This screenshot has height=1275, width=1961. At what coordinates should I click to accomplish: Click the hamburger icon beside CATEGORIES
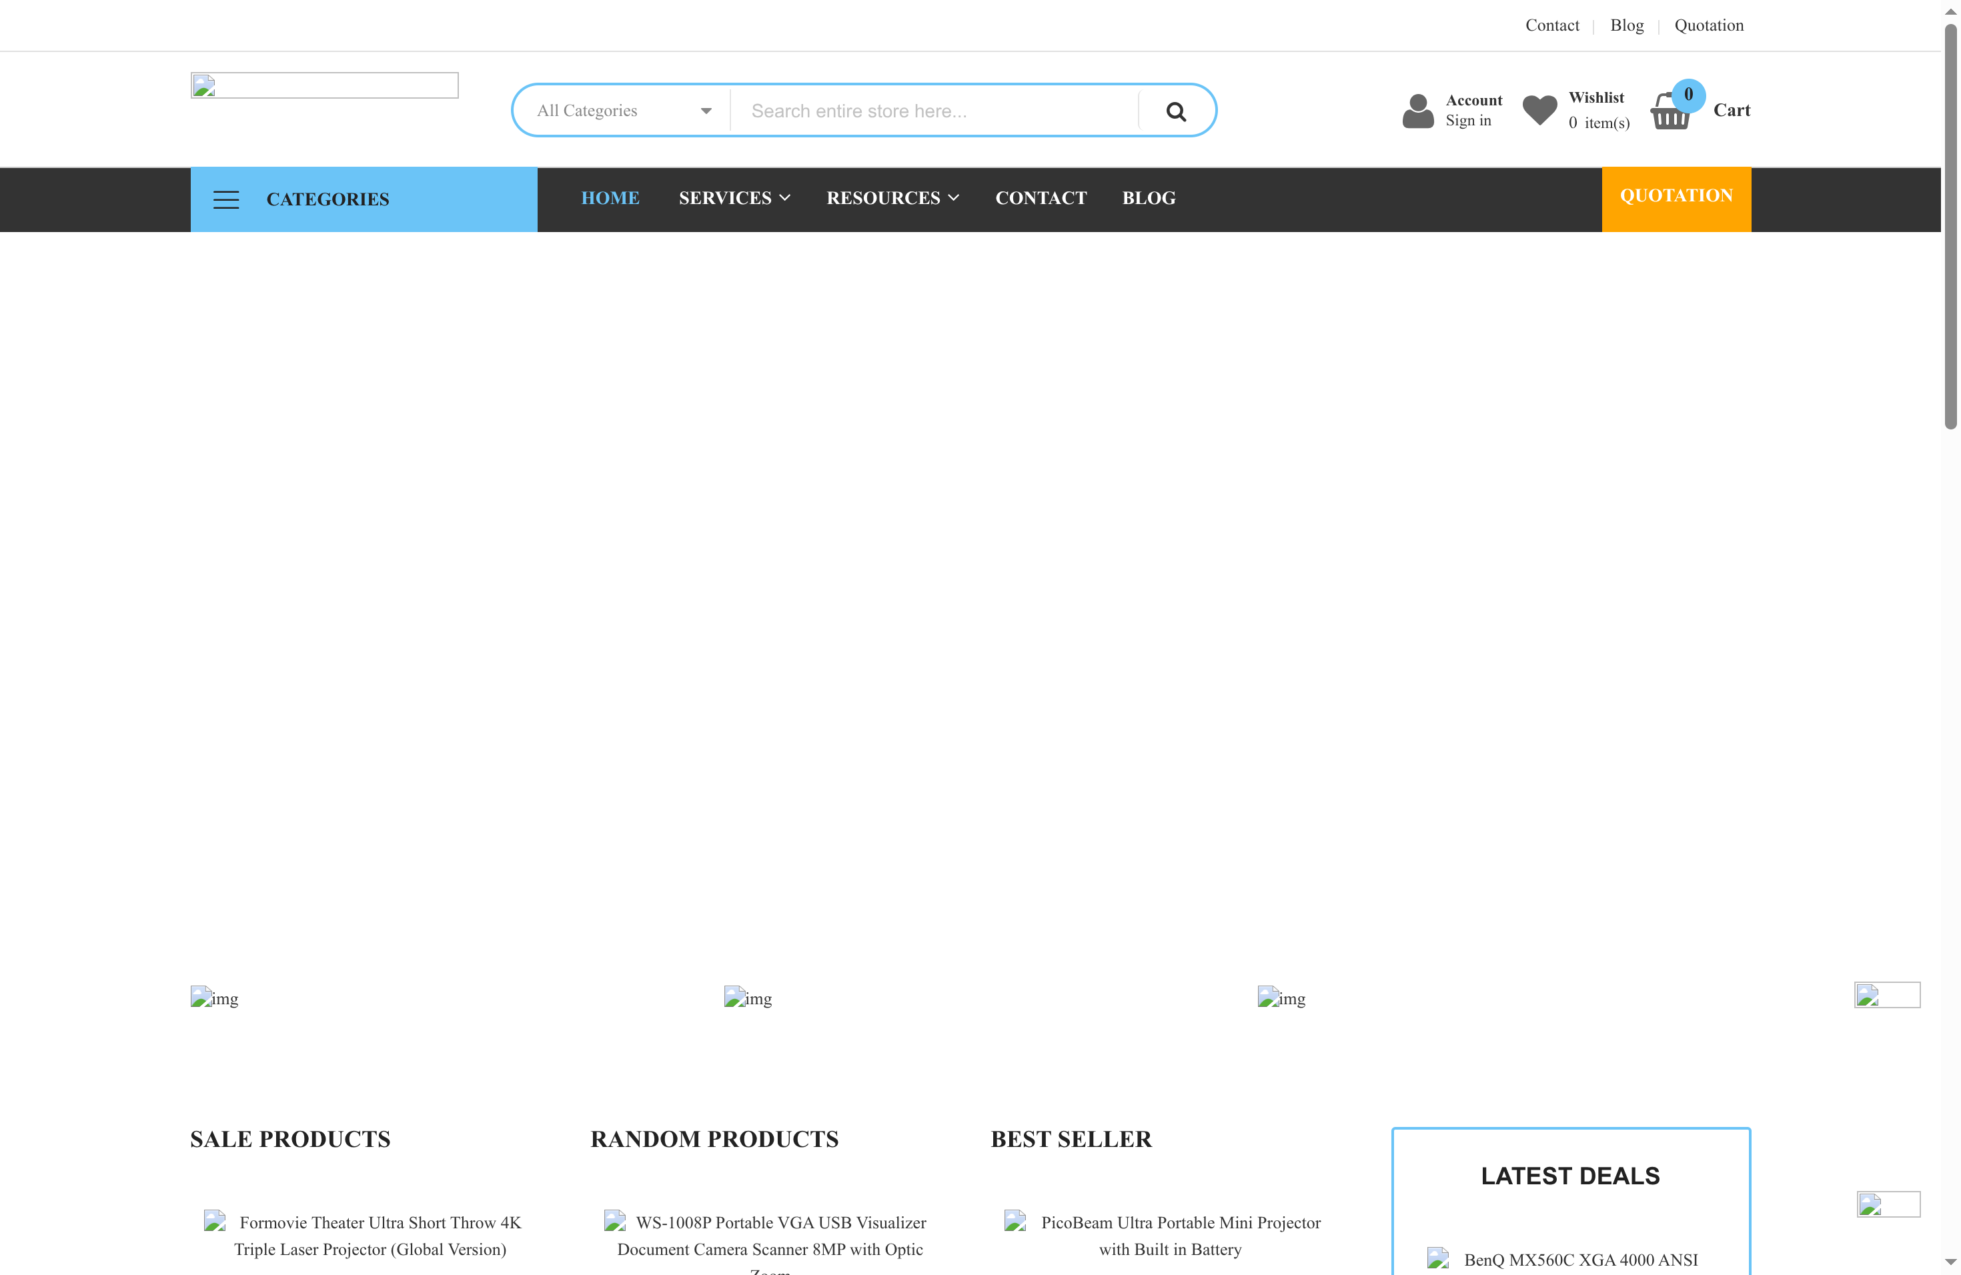click(x=225, y=199)
